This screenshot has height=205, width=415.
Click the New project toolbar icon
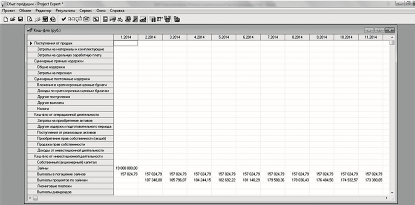point(6,19)
